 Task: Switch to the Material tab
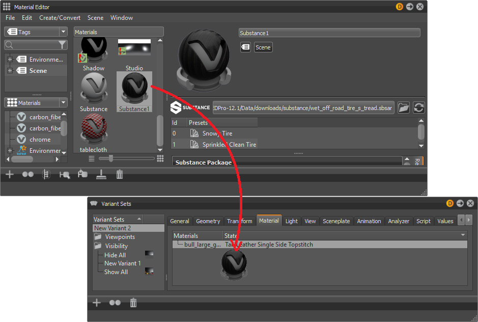click(269, 221)
